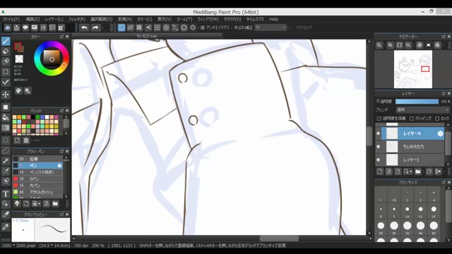The height and width of the screenshot is (254, 452).
Task: Download cloud brushes in the Brush panel
Action: (17, 204)
